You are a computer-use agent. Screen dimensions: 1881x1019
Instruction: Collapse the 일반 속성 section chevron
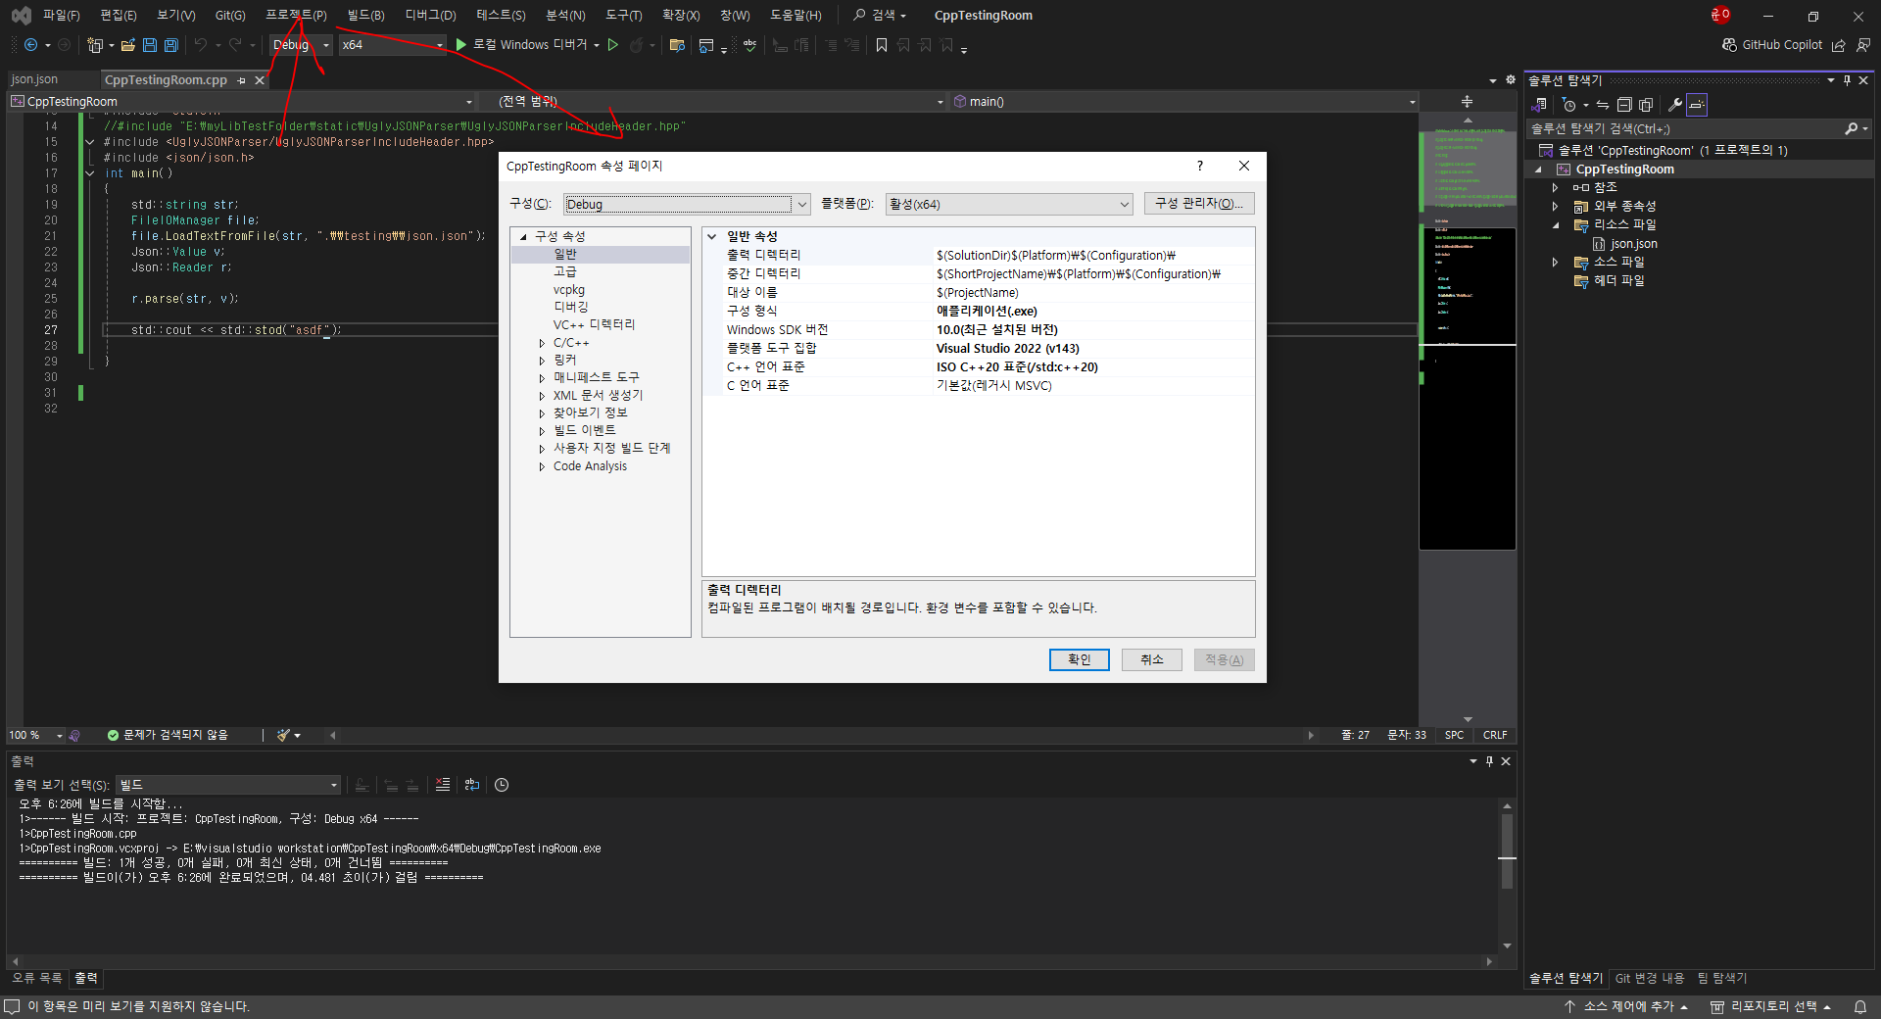click(x=712, y=236)
